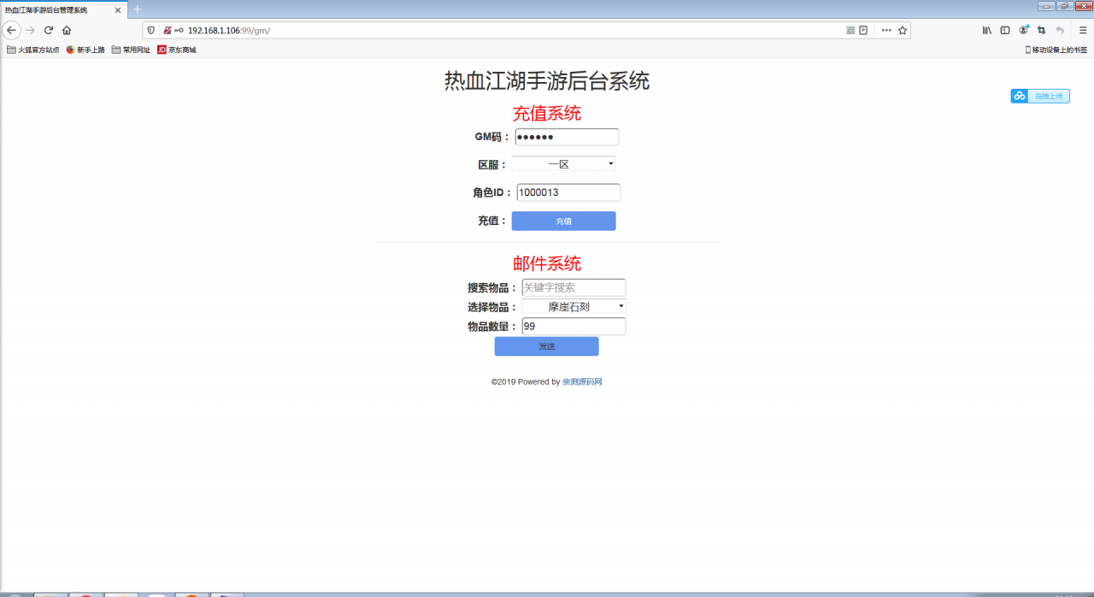Viewport: 1094px width, 597px height.
Task: Click the 充值 recharge button
Action: (563, 221)
